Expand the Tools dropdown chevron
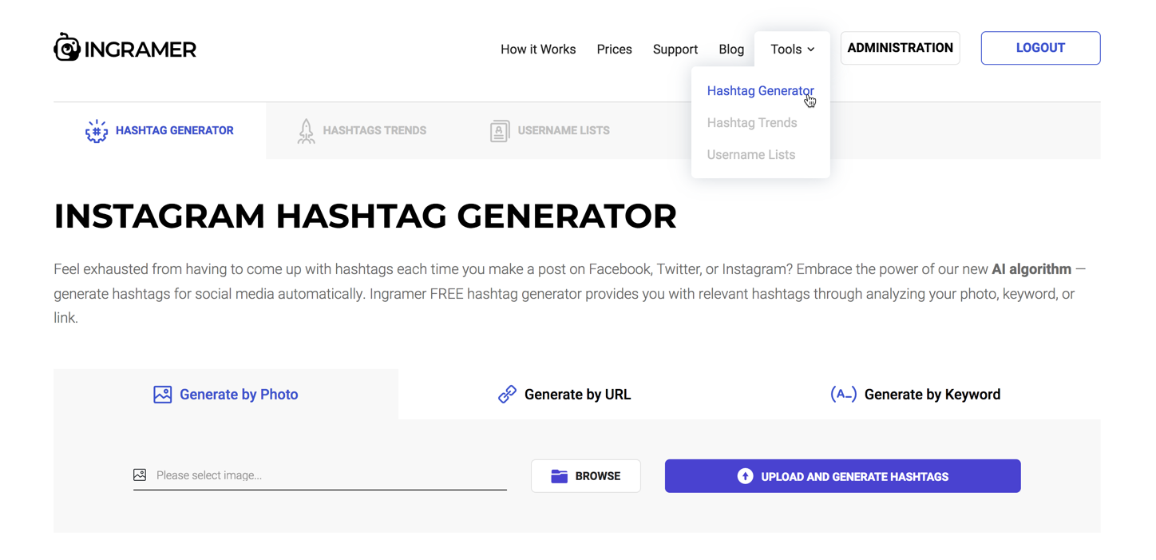 coord(811,50)
